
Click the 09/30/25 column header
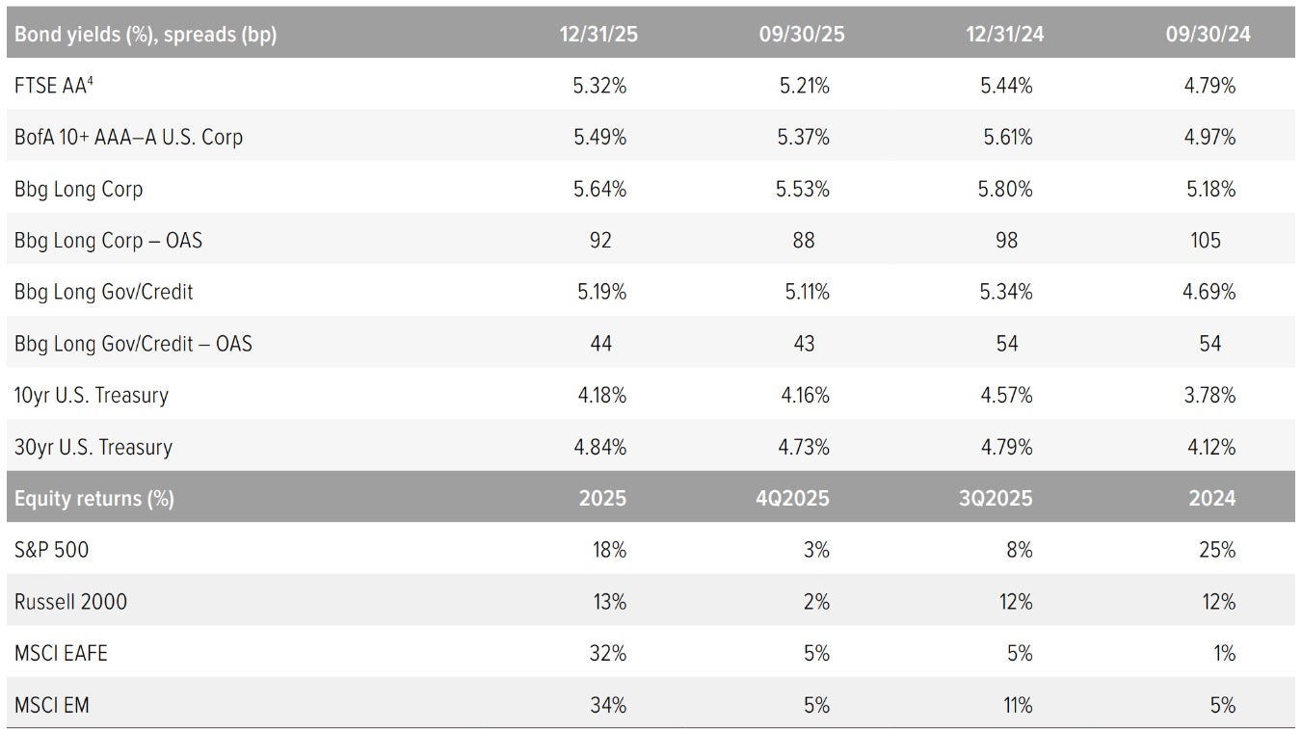tap(803, 34)
